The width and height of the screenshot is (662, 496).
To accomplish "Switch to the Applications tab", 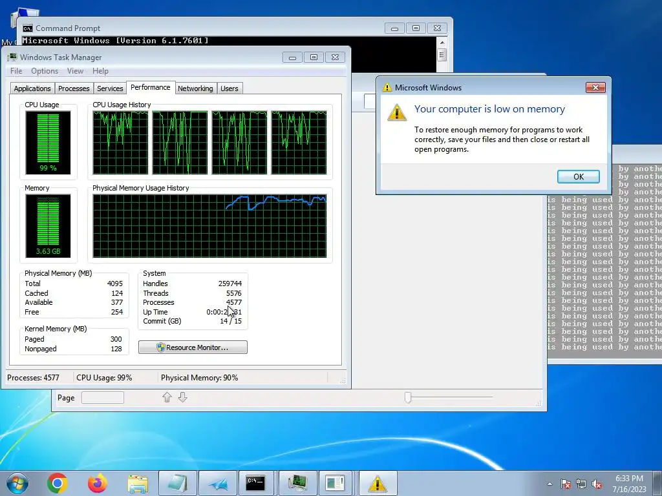I will point(32,88).
